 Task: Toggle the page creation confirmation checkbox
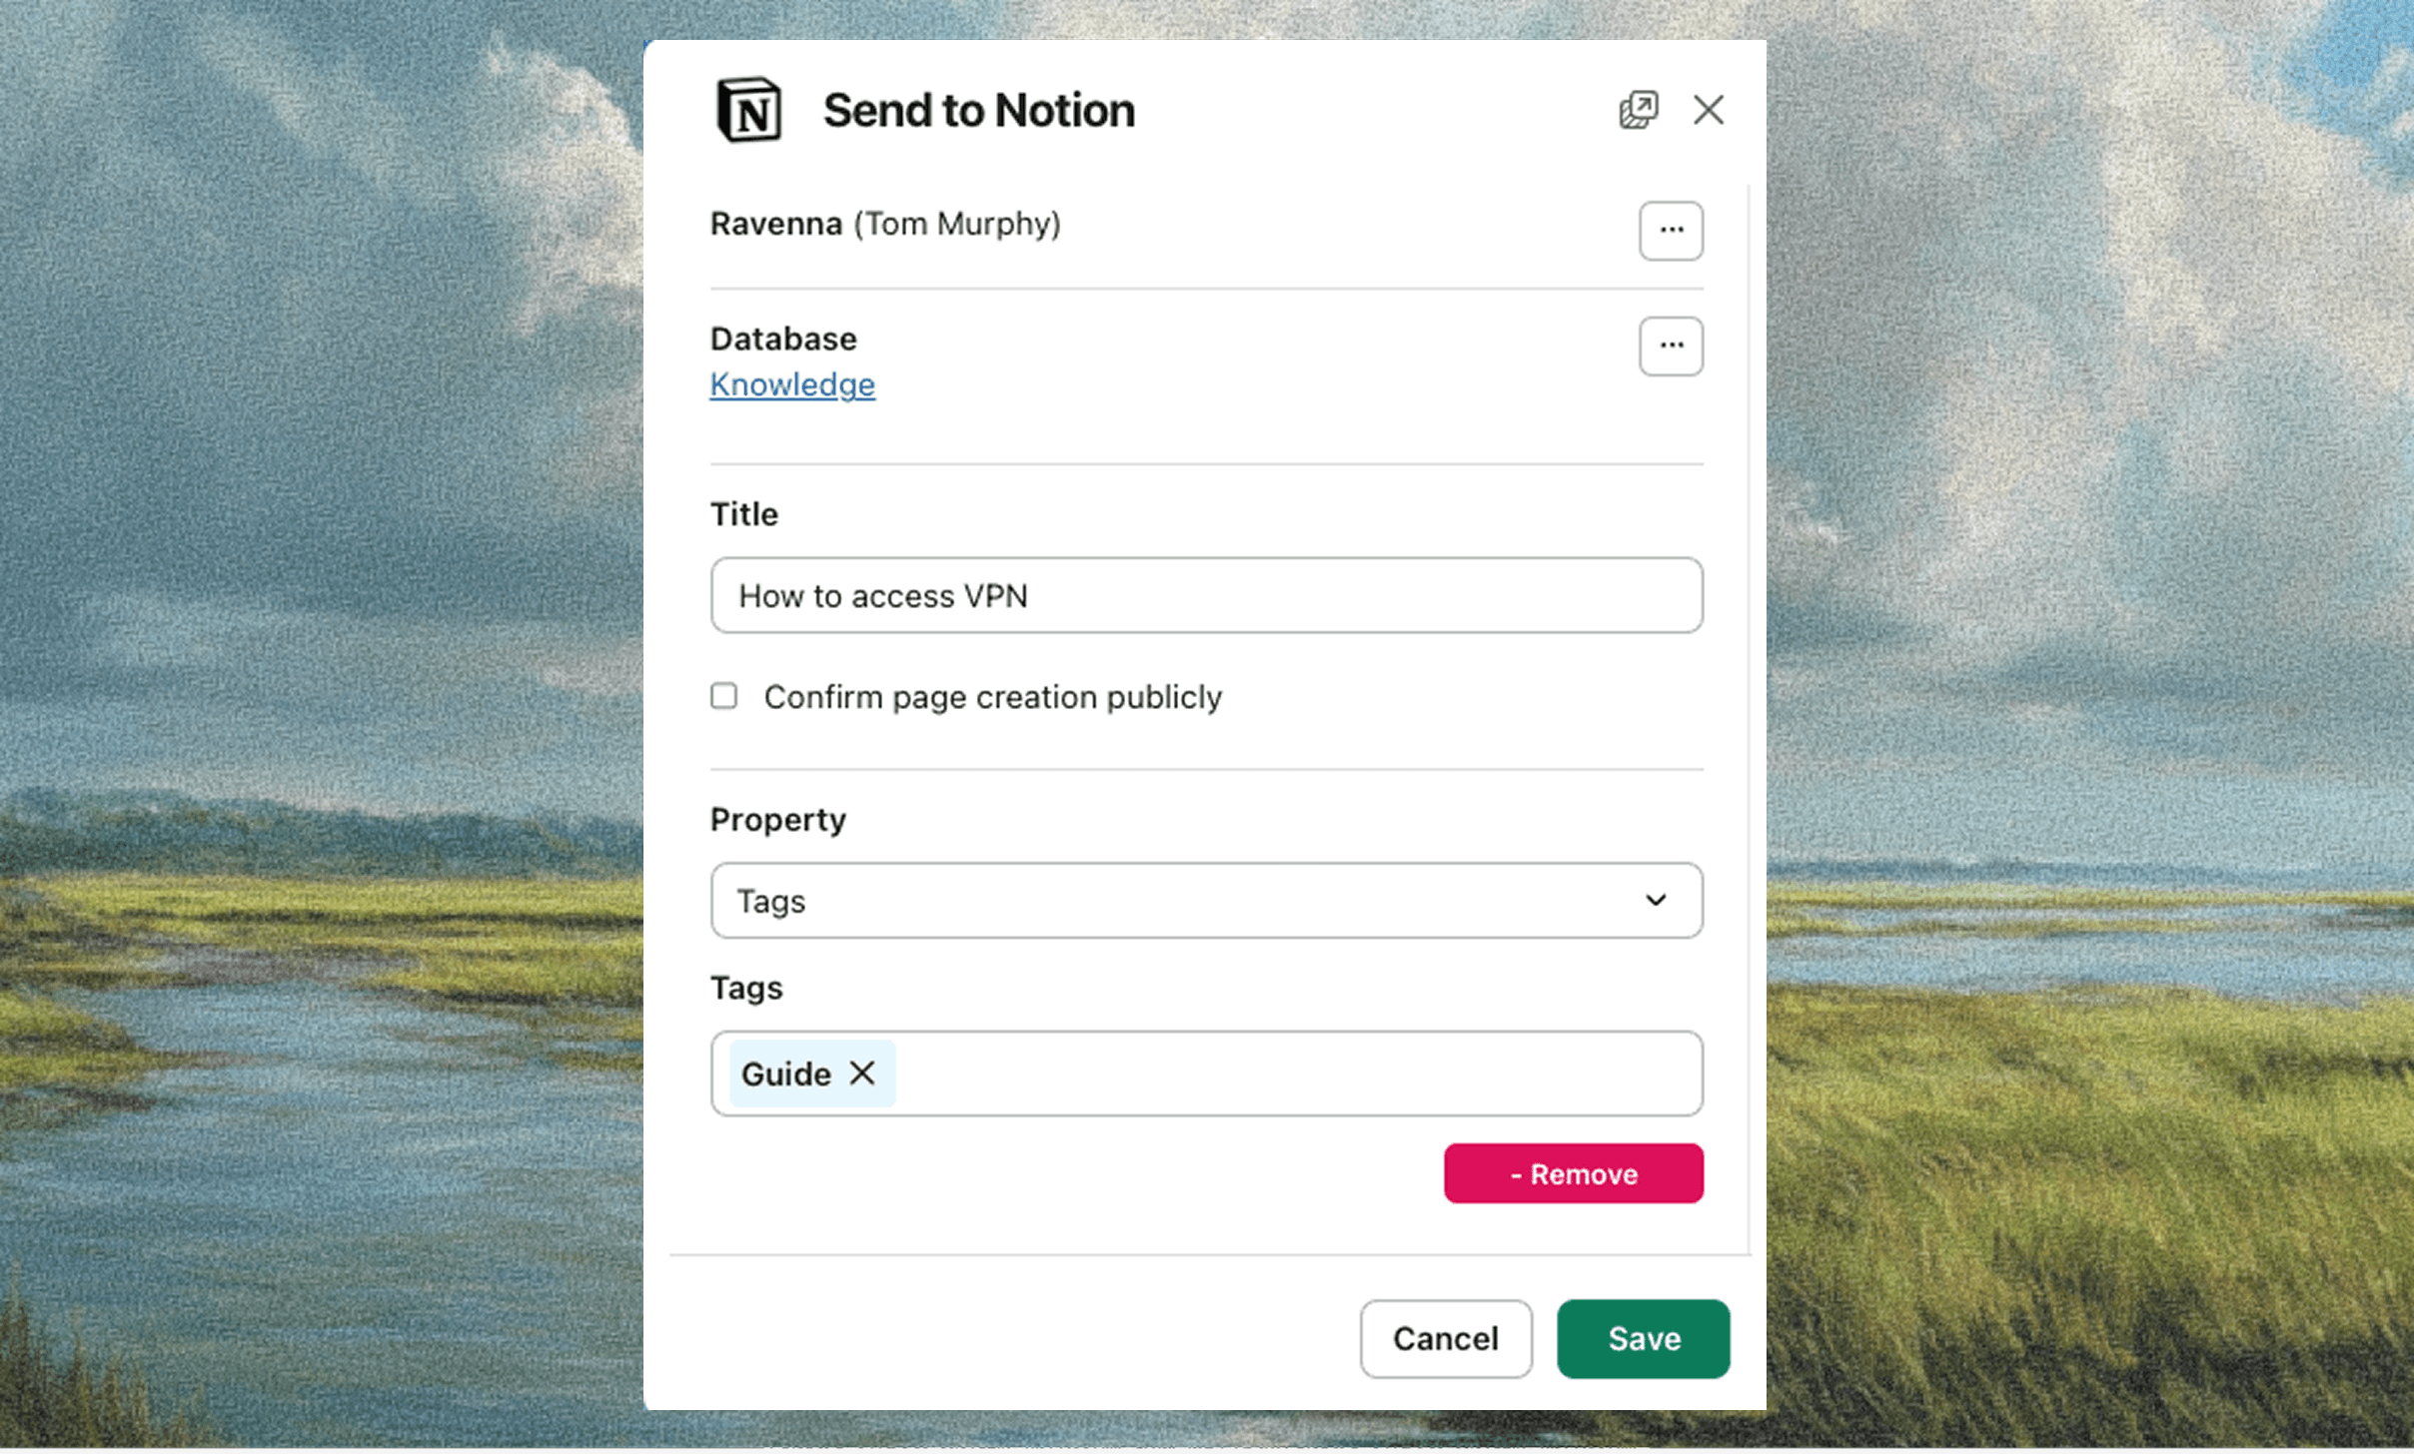tap(721, 696)
